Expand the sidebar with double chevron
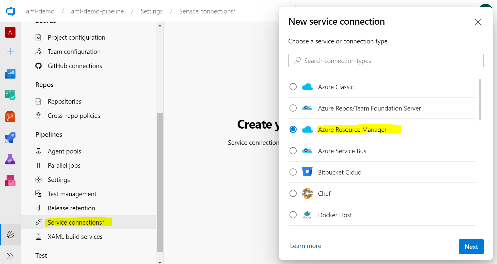The image size is (497, 264). (x=10, y=256)
